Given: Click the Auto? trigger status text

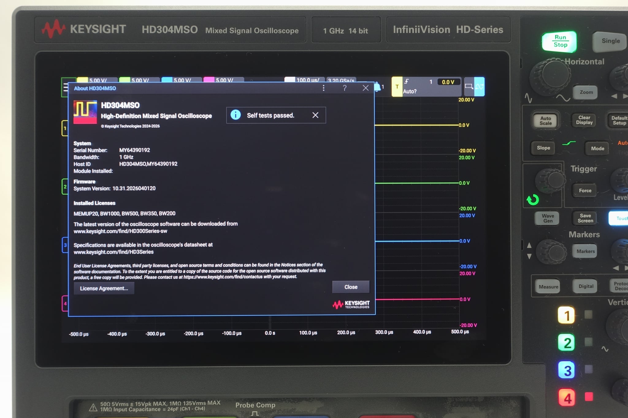Looking at the screenshot, I should pos(410,91).
